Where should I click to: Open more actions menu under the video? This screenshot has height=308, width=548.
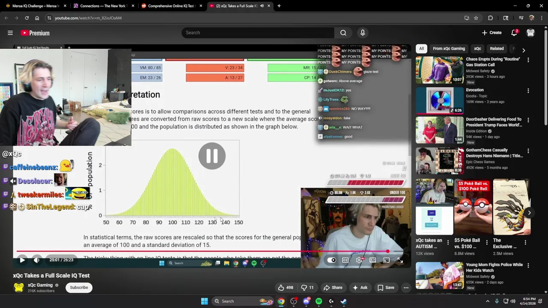[406, 287]
